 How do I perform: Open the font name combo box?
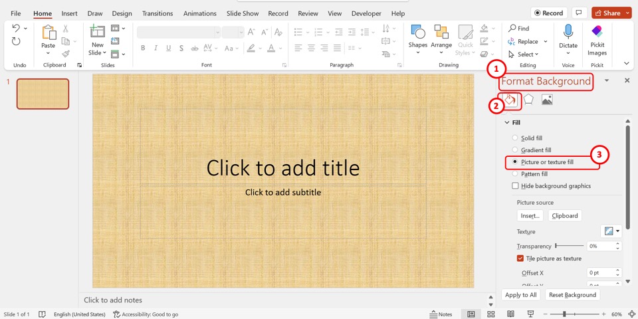[179, 32]
